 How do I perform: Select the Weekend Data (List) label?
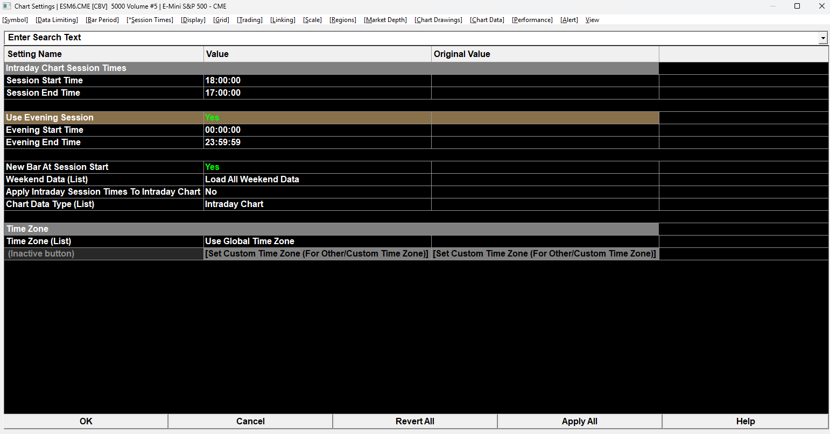tap(47, 180)
